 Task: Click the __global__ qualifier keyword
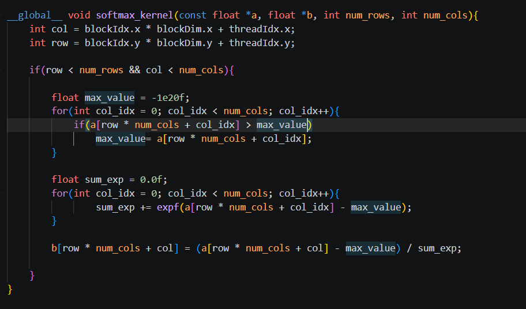click(x=35, y=16)
